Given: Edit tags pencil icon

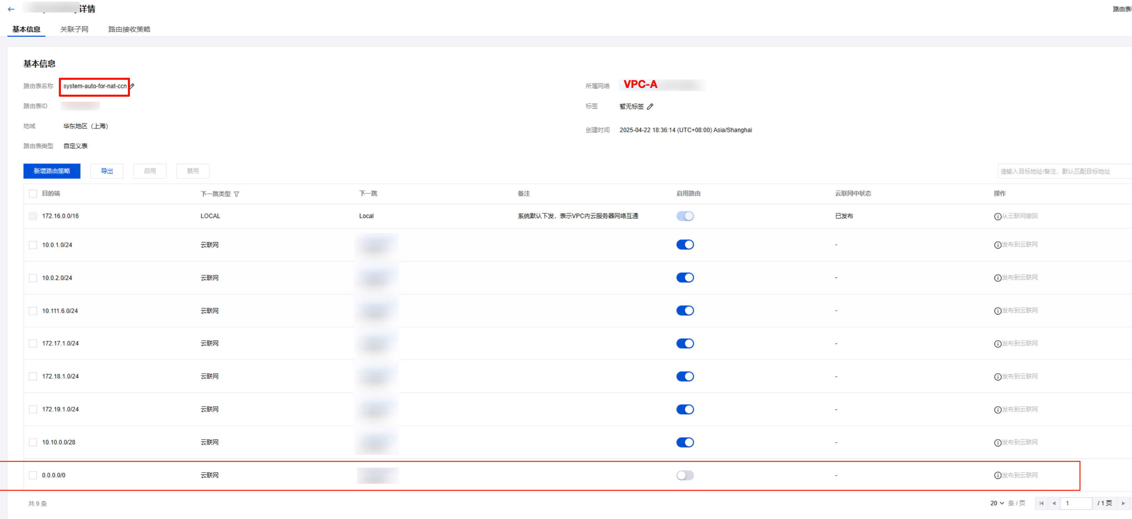Looking at the screenshot, I should [x=650, y=106].
